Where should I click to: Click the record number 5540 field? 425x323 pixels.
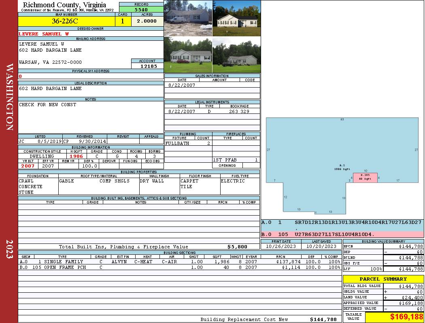point(141,9)
